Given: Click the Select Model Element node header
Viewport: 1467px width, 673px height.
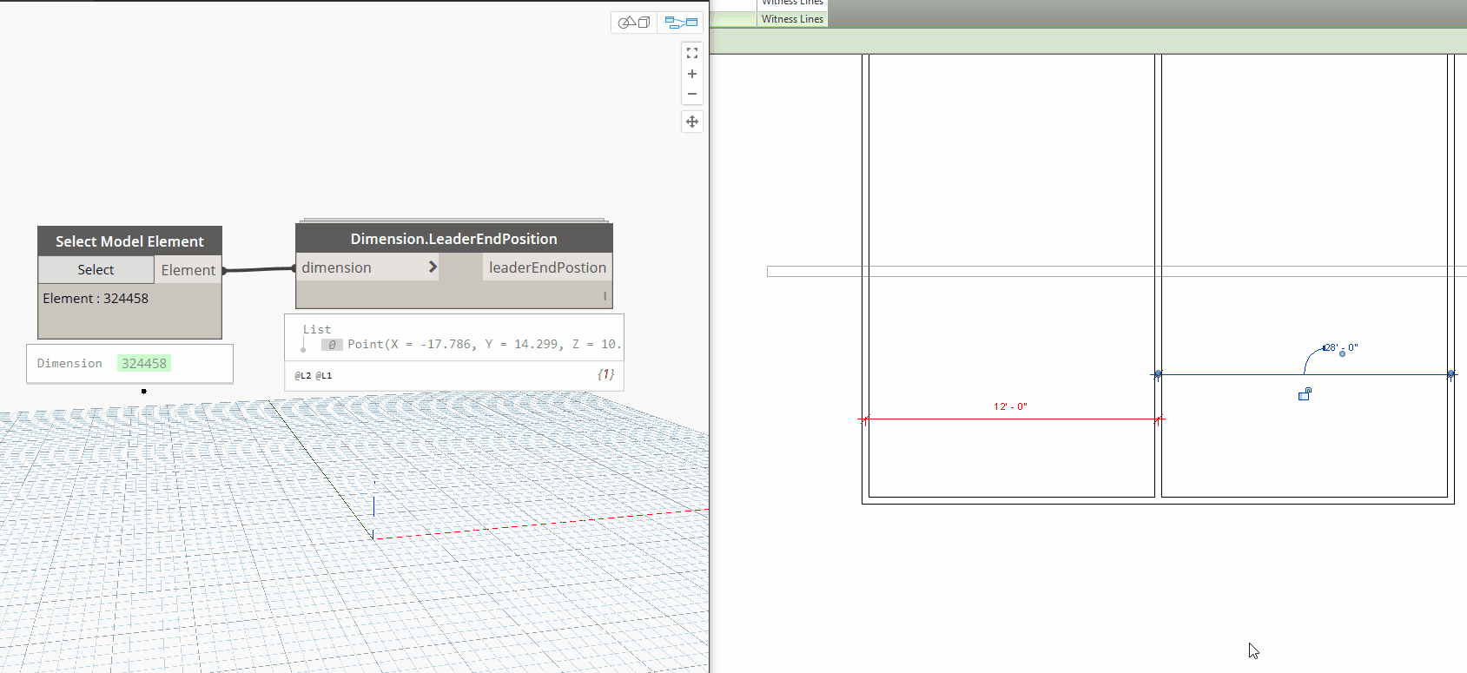Looking at the screenshot, I should tap(129, 241).
